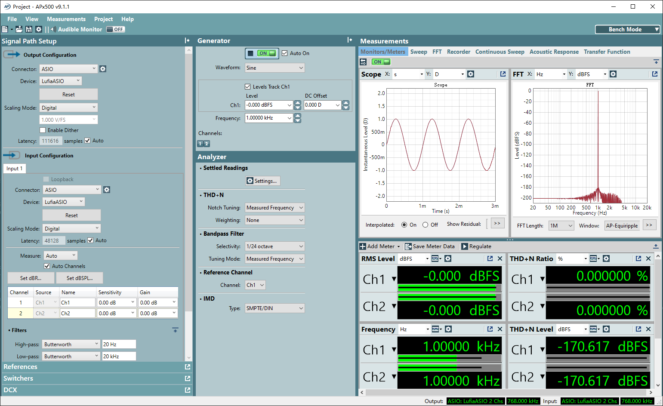Click the output device Reset button
The image size is (663, 406).
coord(69,95)
